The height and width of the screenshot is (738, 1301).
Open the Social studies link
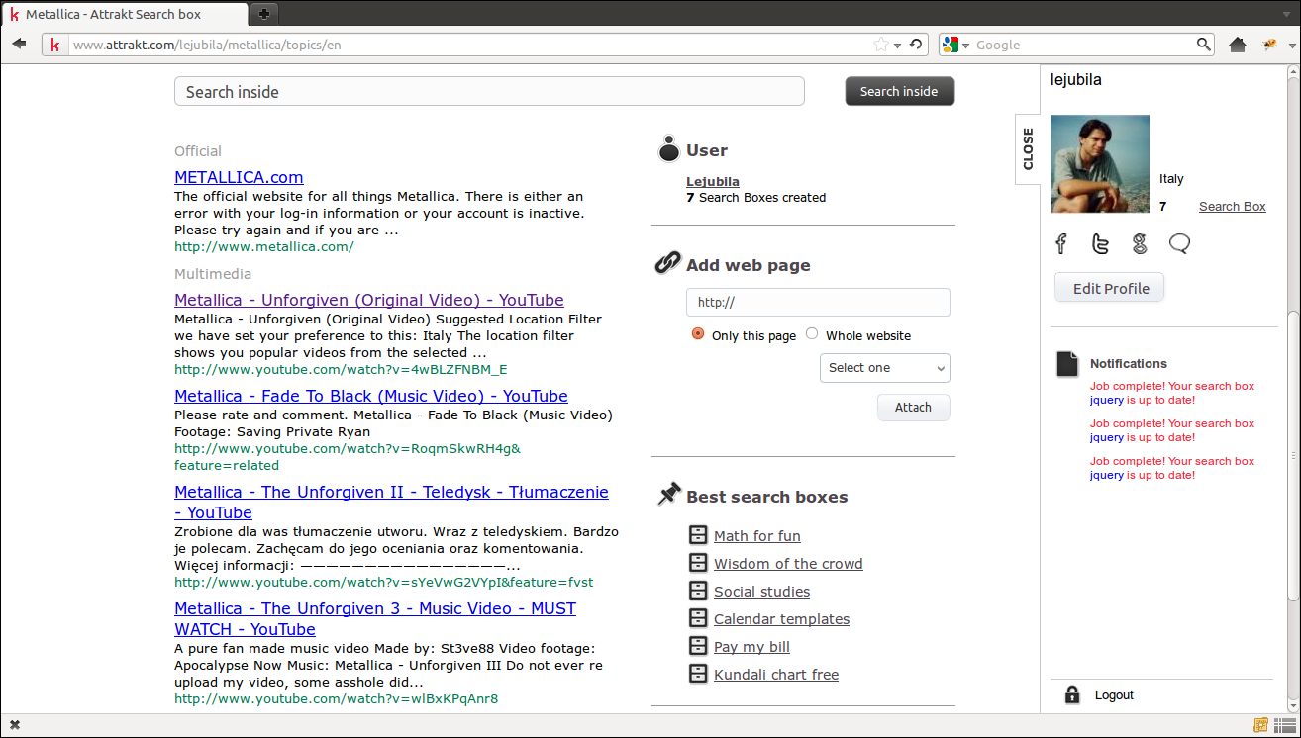click(761, 592)
